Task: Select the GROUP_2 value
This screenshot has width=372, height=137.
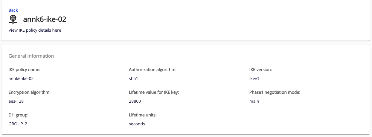Action: [18, 124]
